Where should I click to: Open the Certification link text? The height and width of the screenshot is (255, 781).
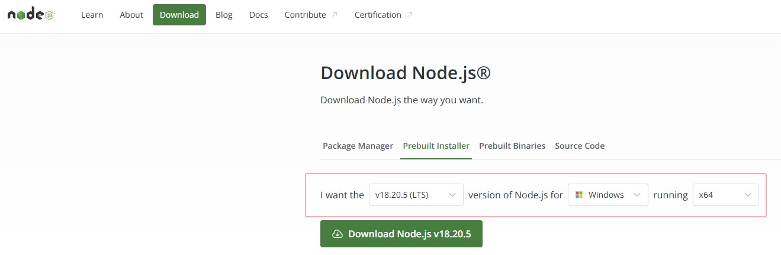pyautogui.click(x=378, y=15)
